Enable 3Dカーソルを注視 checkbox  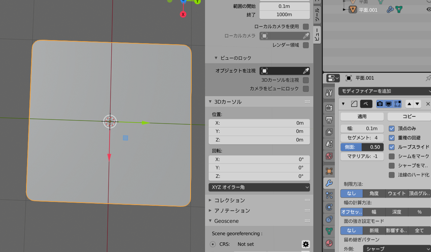click(306, 80)
